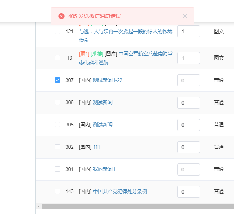The width and height of the screenshot is (234, 214).
Task: Click the red error icon in alert
Action: [x=61, y=16]
